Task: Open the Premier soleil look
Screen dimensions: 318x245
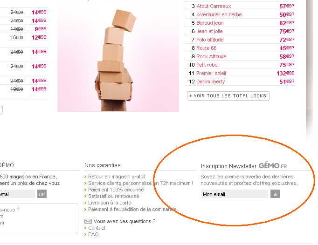Action: [x=211, y=73]
